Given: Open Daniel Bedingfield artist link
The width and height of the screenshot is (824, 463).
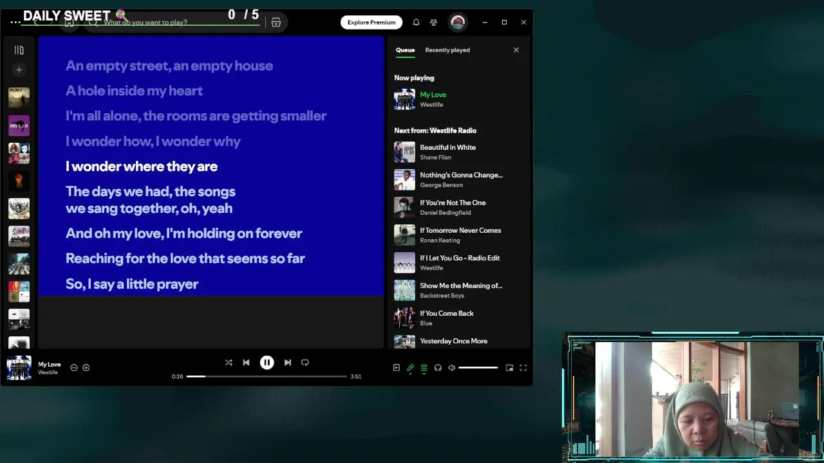Looking at the screenshot, I should click(445, 213).
